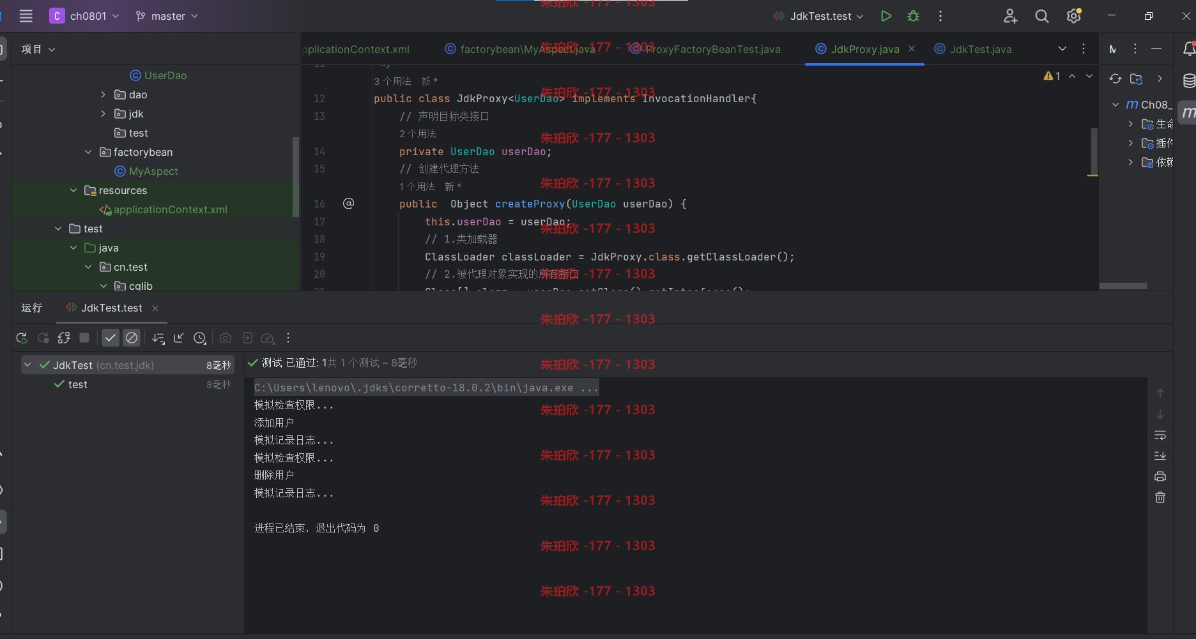Viewport: 1196px width, 639px height.
Task: Open notifications bell
Action: 1188,49
